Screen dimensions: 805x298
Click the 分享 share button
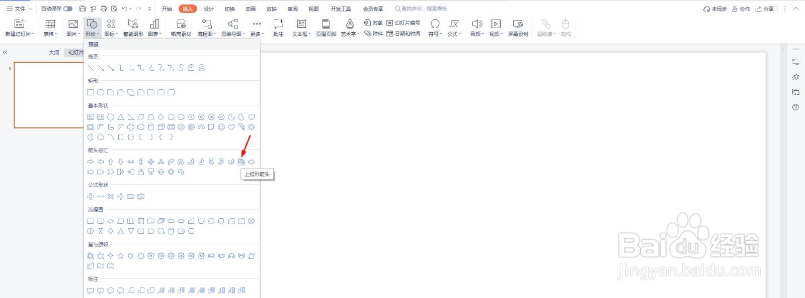pos(764,9)
